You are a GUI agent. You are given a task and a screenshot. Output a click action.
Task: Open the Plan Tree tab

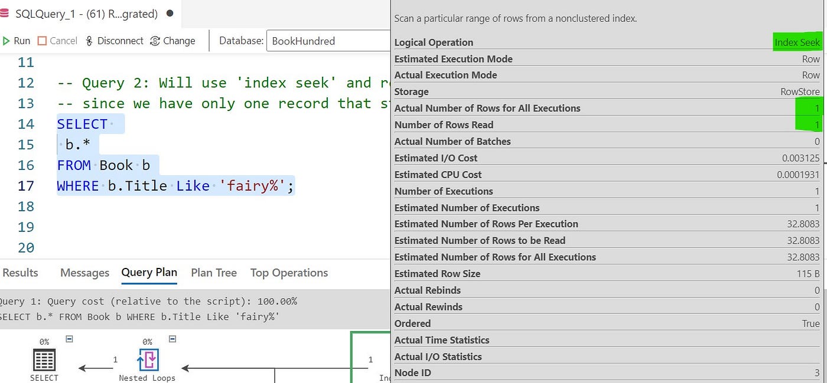click(x=214, y=273)
